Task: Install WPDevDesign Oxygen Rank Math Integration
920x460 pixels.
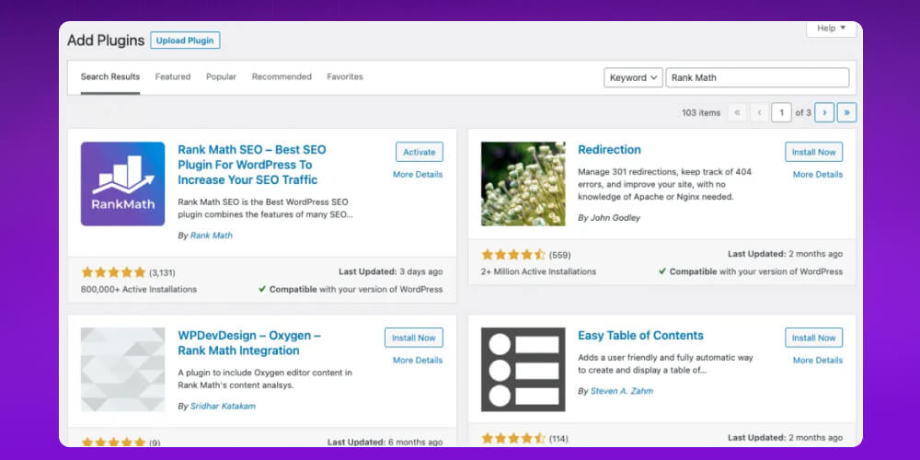Action: pyautogui.click(x=414, y=338)
